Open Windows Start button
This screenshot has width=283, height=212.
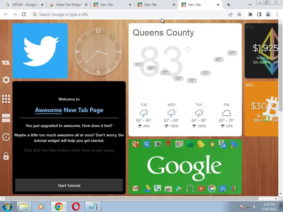7,206
